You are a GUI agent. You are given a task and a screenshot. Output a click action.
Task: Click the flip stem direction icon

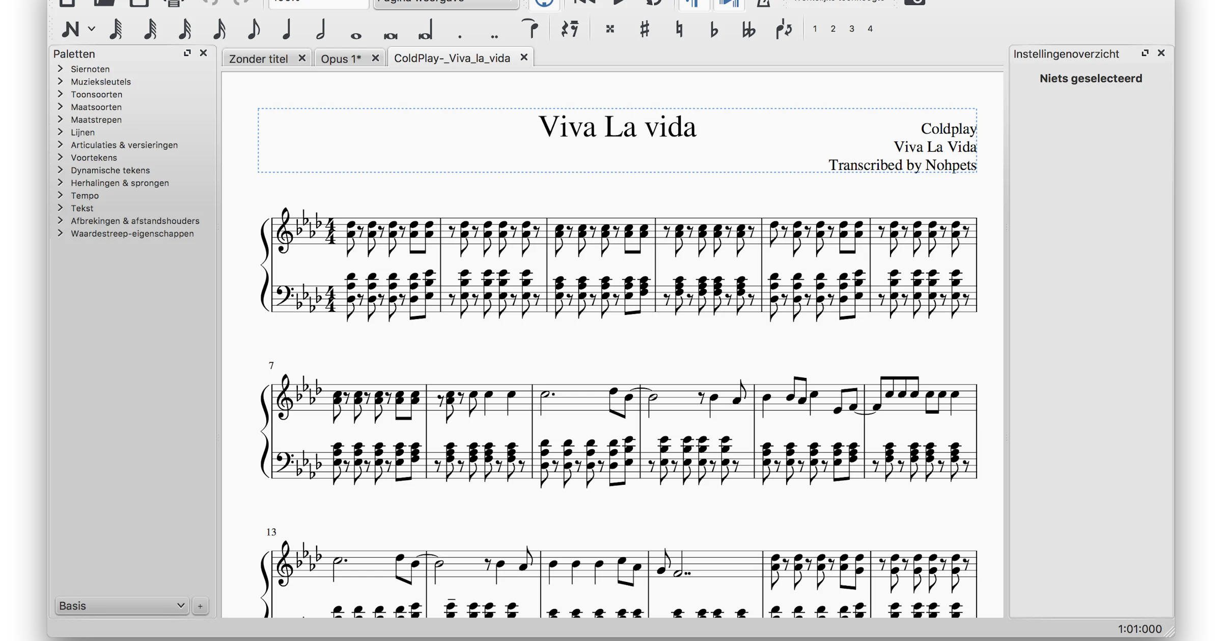(x=784, y=30)
